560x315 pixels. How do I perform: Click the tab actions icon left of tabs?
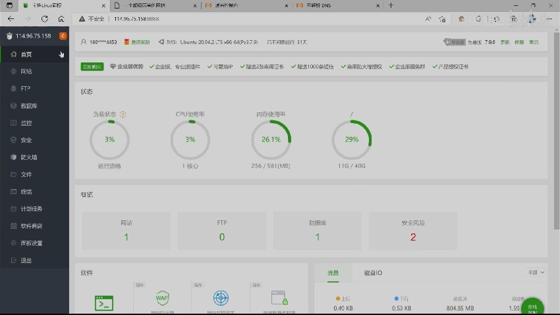[10, 5]
